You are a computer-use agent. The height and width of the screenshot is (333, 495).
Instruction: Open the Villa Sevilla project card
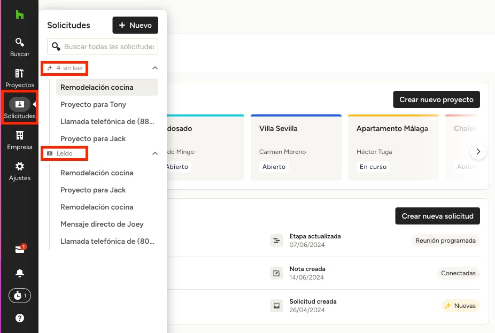[x=296, y=148]
